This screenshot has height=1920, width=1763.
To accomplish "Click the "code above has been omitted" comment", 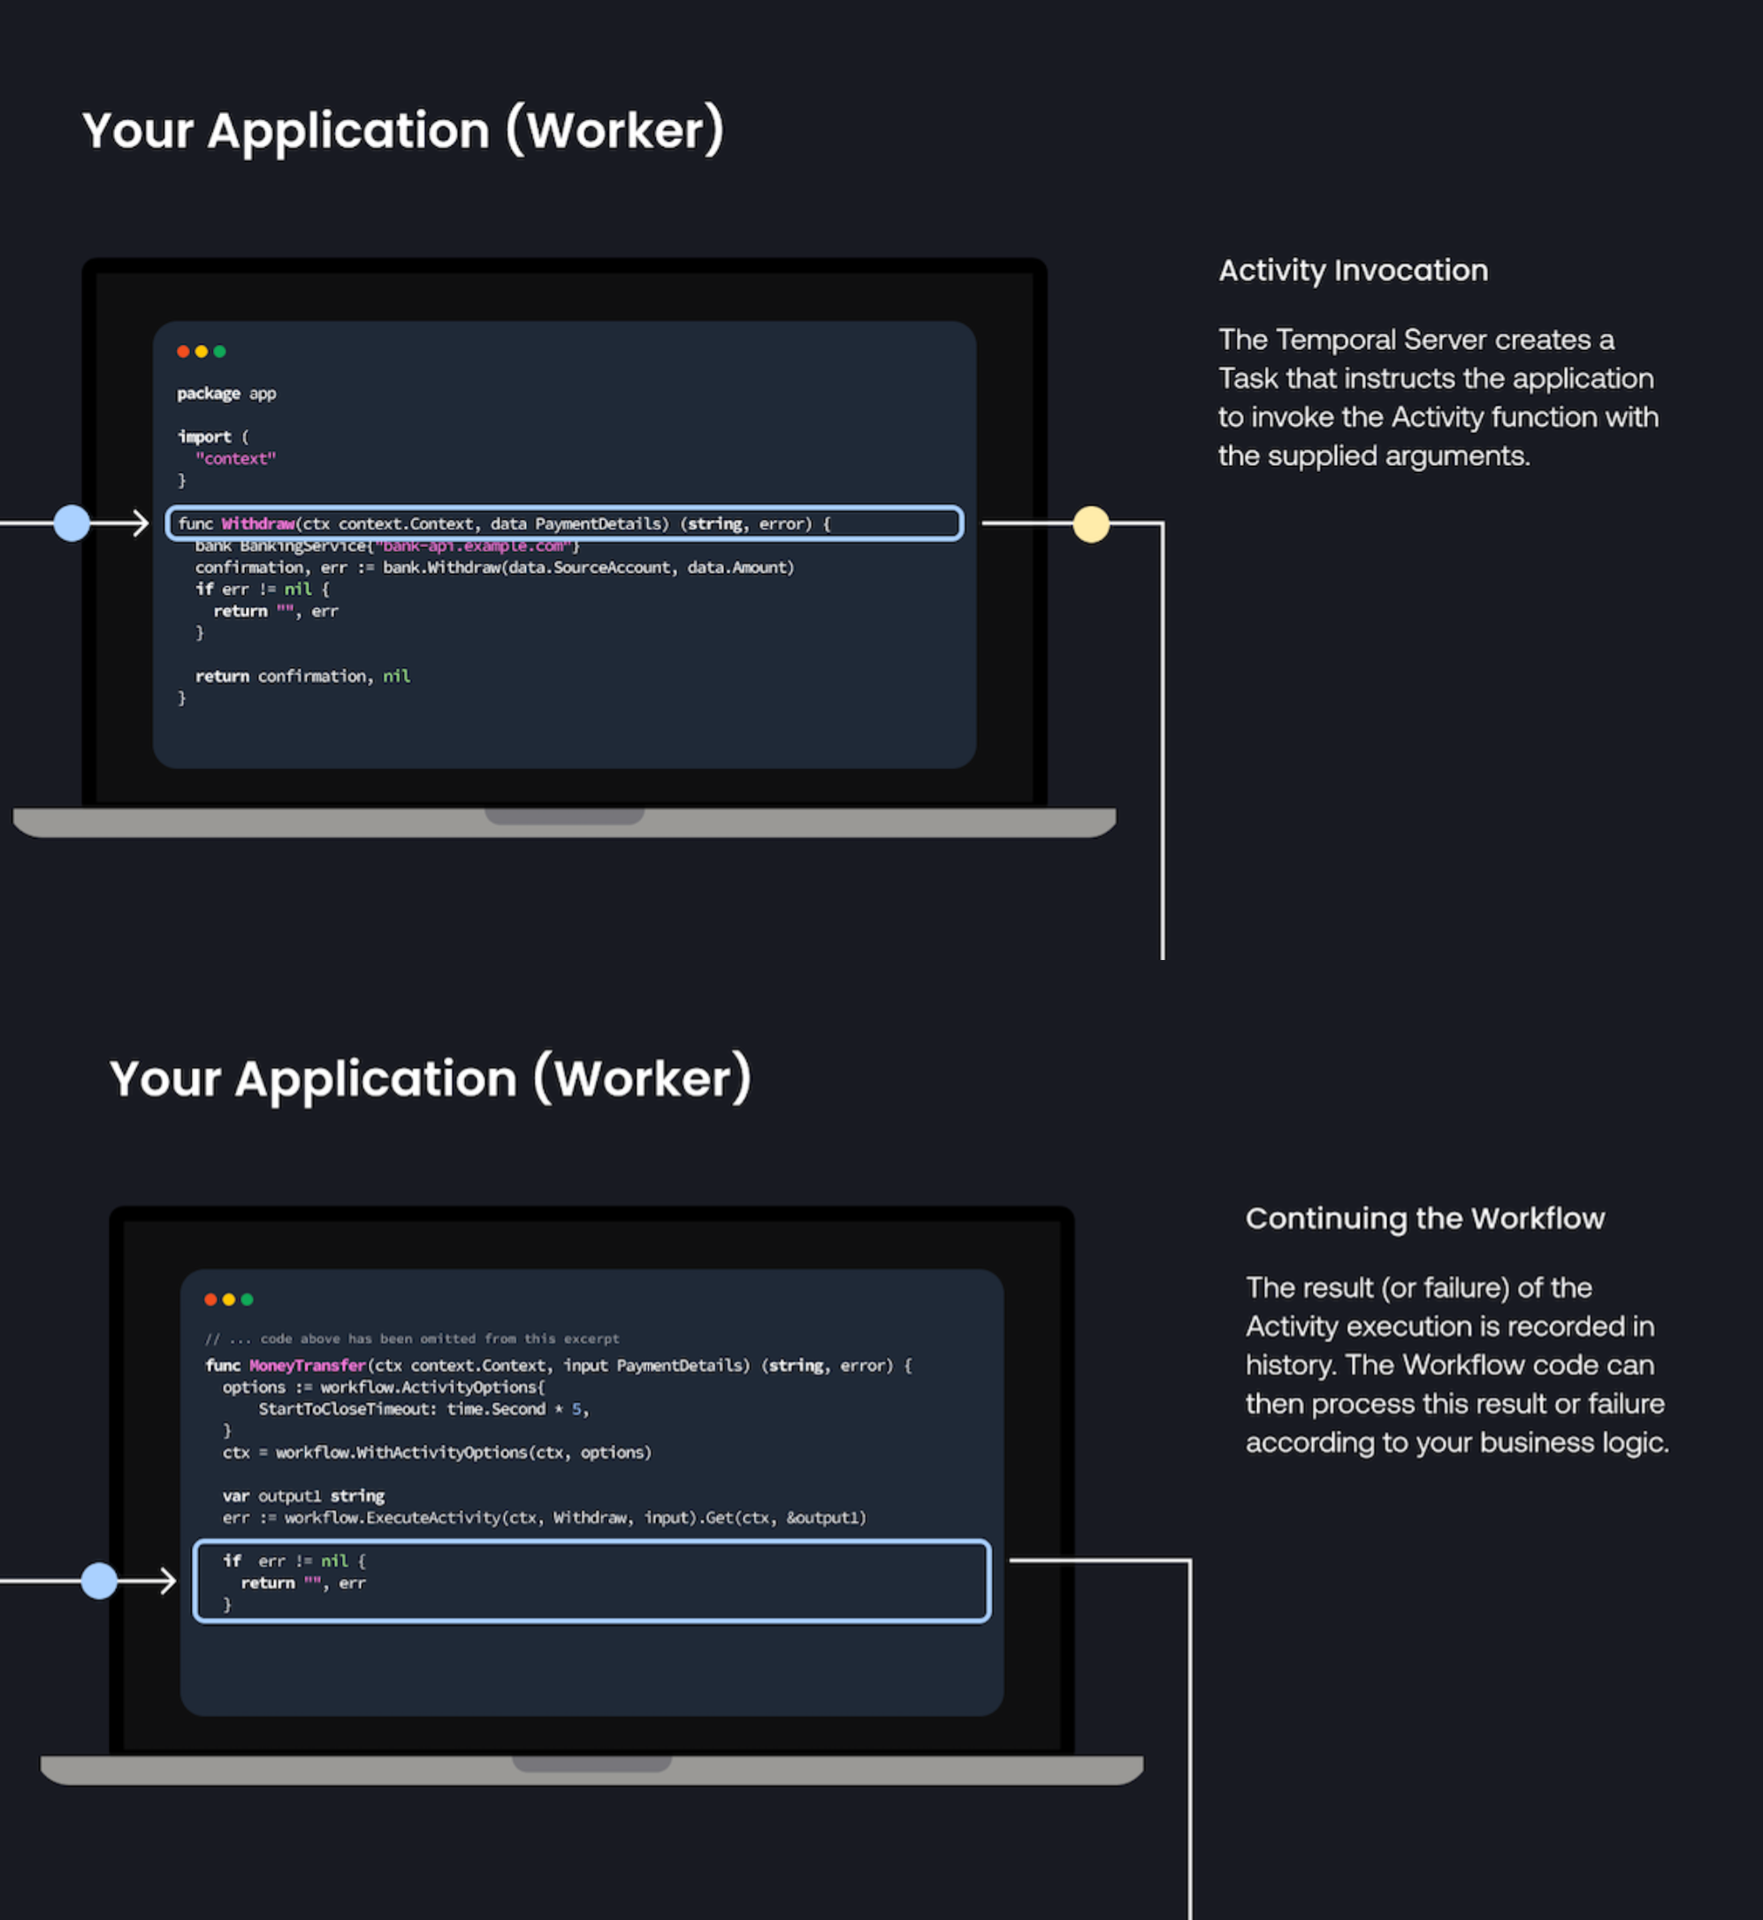I will pyautogui.click(x=412, y=1338).
